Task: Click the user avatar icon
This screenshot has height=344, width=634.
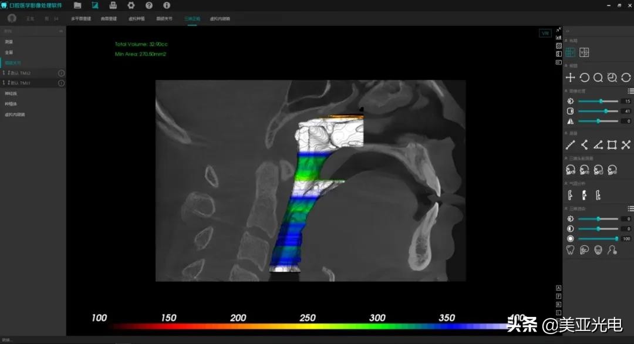Action: [x=12, y=18]
